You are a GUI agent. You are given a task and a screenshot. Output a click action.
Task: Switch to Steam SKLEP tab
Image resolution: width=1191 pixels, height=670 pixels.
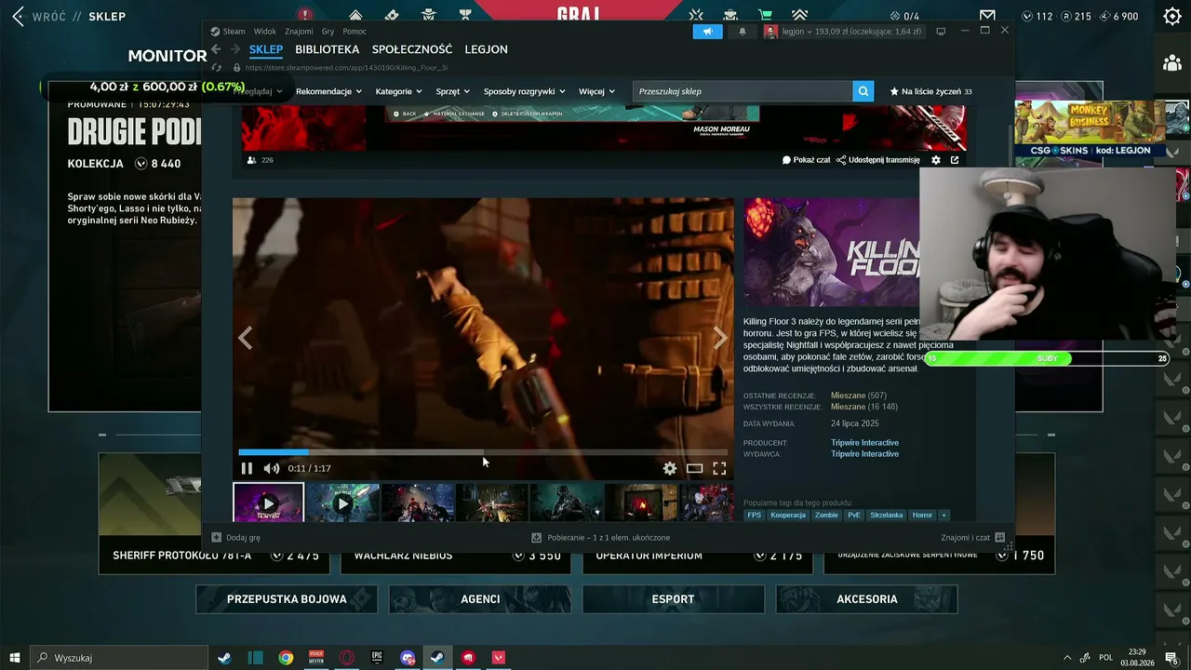(266, 49)
